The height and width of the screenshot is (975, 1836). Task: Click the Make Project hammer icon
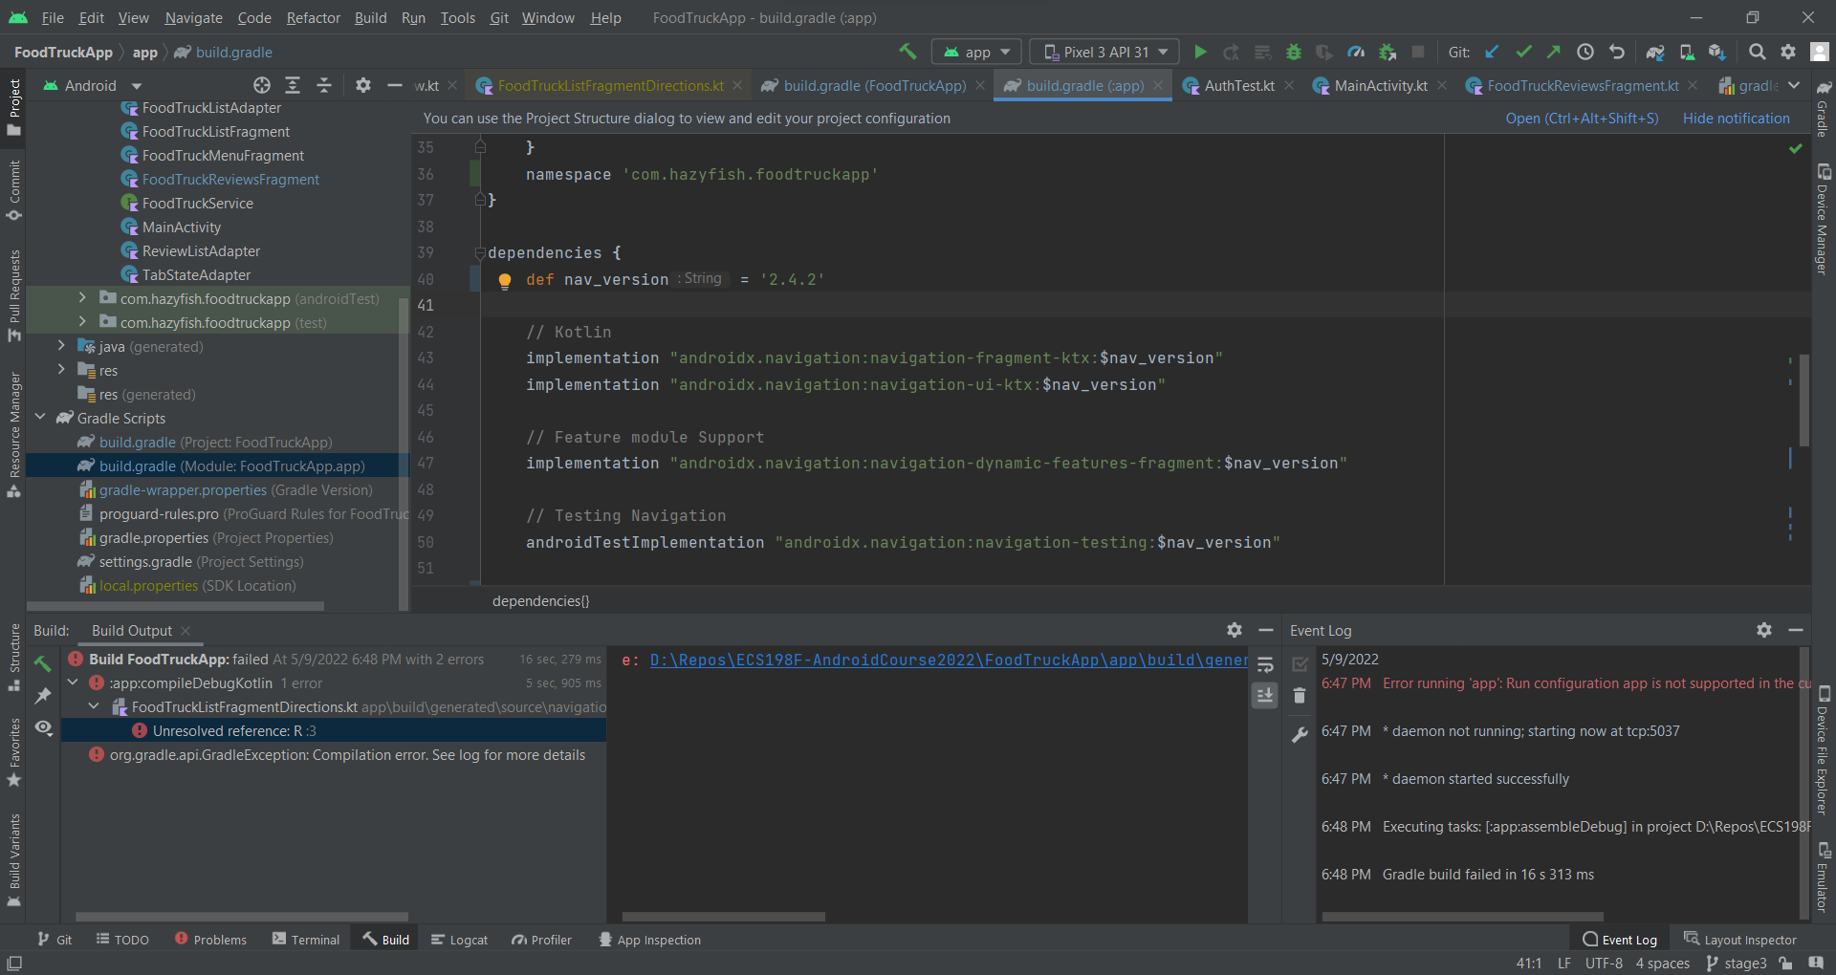click(x=907, y=52)
